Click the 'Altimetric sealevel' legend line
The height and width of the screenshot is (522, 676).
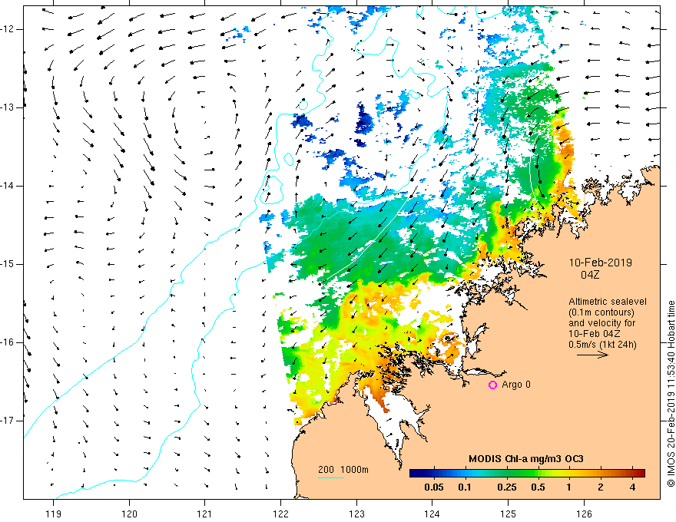(608, 302)
